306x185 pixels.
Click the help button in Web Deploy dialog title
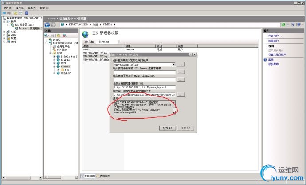(191, 54)
